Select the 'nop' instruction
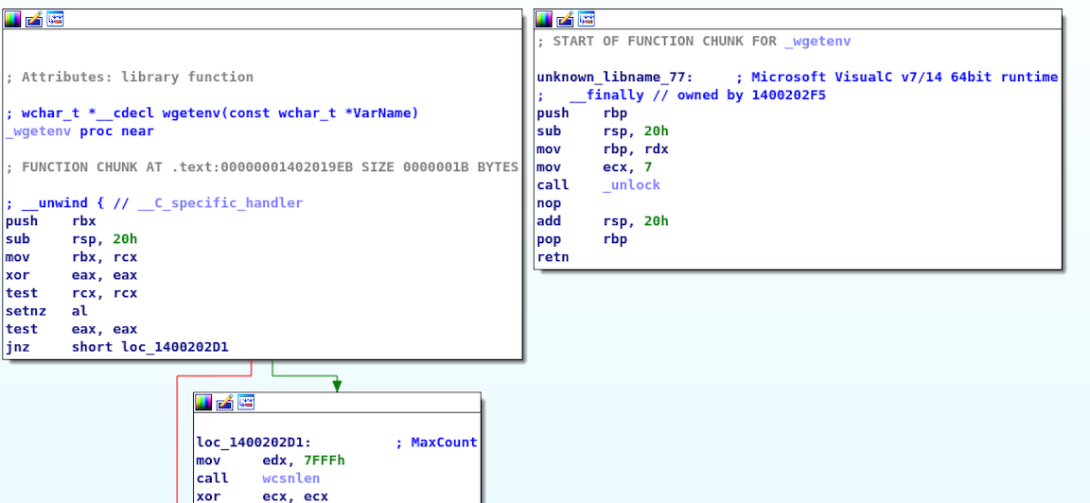Image resolution: width=1090 pixels, height=503 pixels. click(x=549, y=203)
